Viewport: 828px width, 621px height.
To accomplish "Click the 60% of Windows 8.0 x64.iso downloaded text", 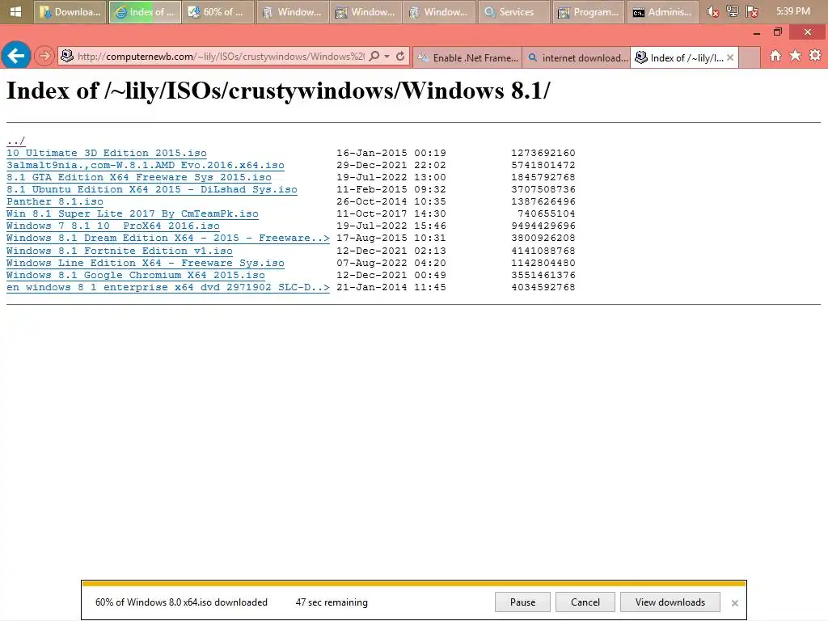I will click(x=181, y=602).
